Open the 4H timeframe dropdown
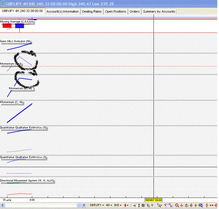This screenshot has width=219, height=209. point(109,205)
